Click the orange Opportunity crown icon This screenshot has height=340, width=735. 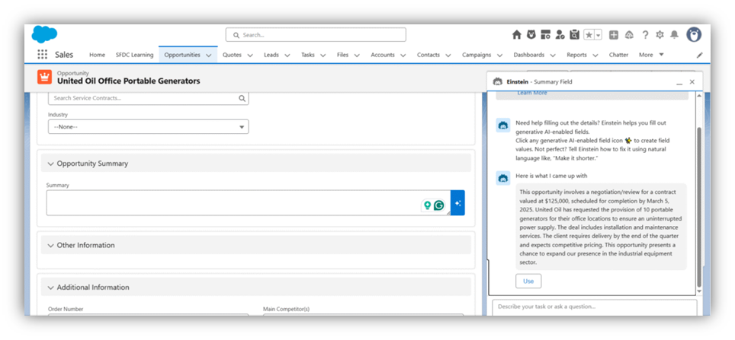pos(44,77)
